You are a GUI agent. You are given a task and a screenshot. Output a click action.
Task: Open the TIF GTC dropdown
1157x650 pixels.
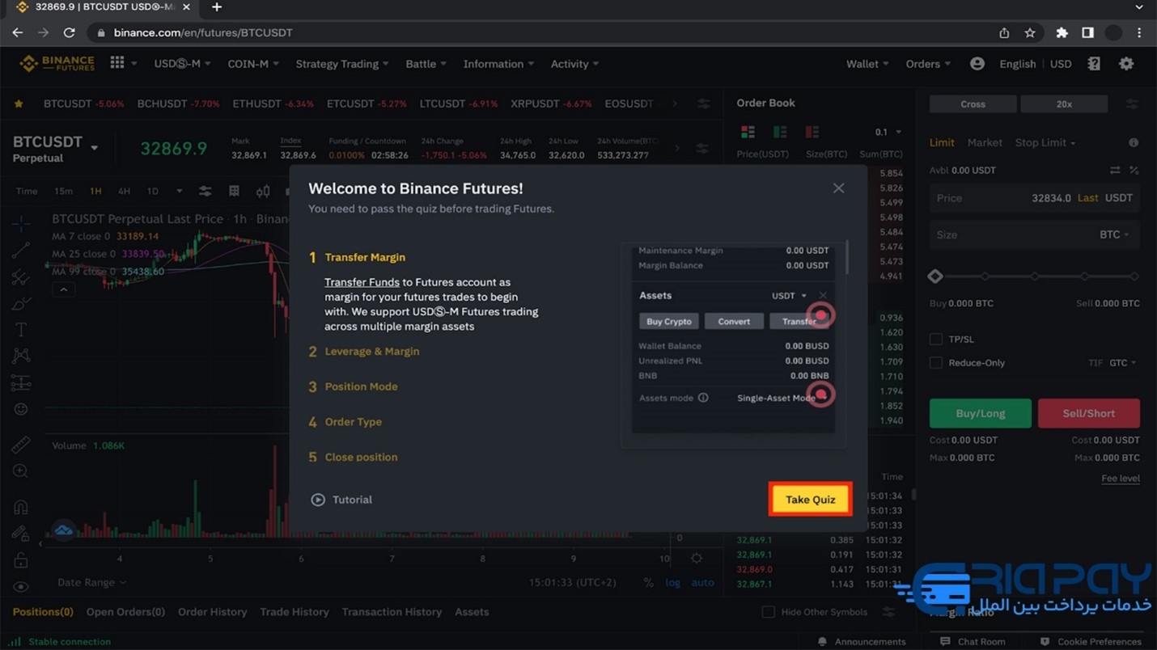(1122, 363)
